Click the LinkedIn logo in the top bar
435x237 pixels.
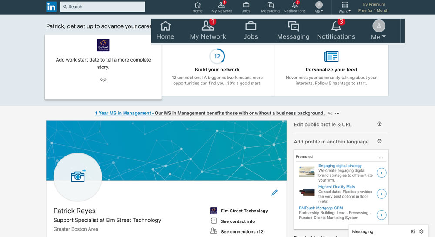[x=51, y=6]
